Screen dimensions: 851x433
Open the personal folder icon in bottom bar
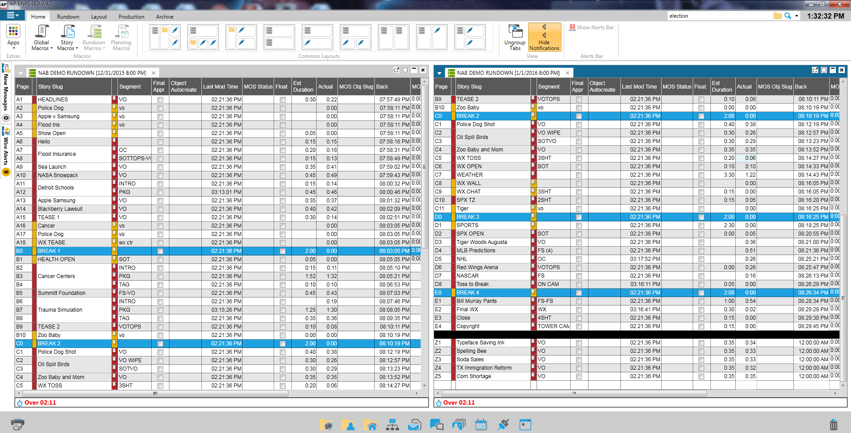[348, 425]
